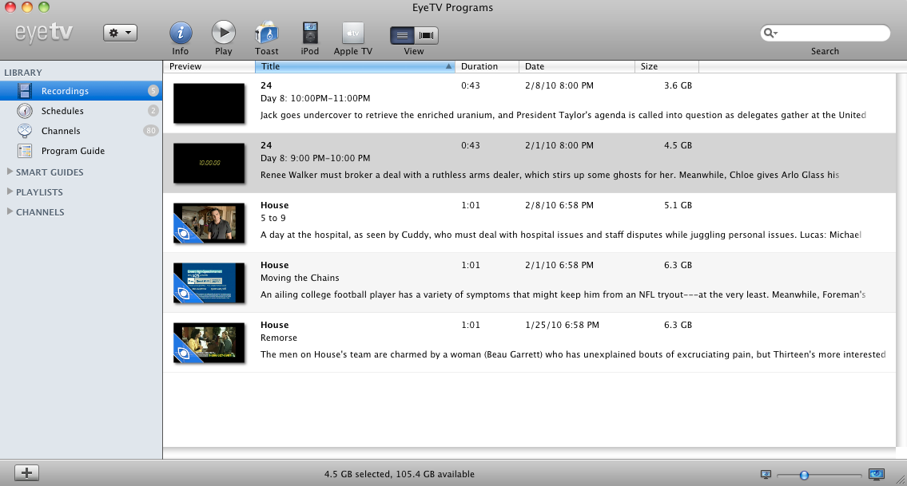Click the Play toolbar button

tap(223, 33)
